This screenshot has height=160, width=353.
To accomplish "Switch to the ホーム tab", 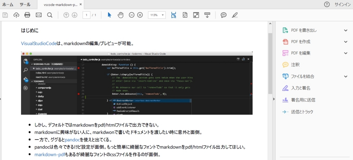I will click(8, 4).
